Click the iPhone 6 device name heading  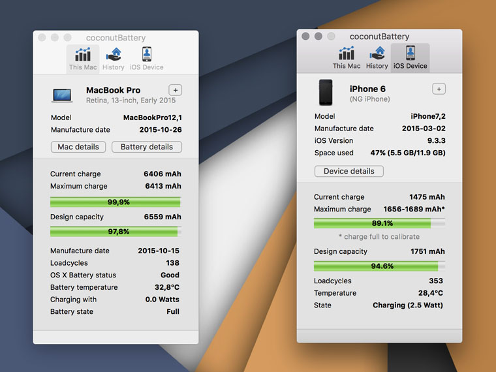367,89
